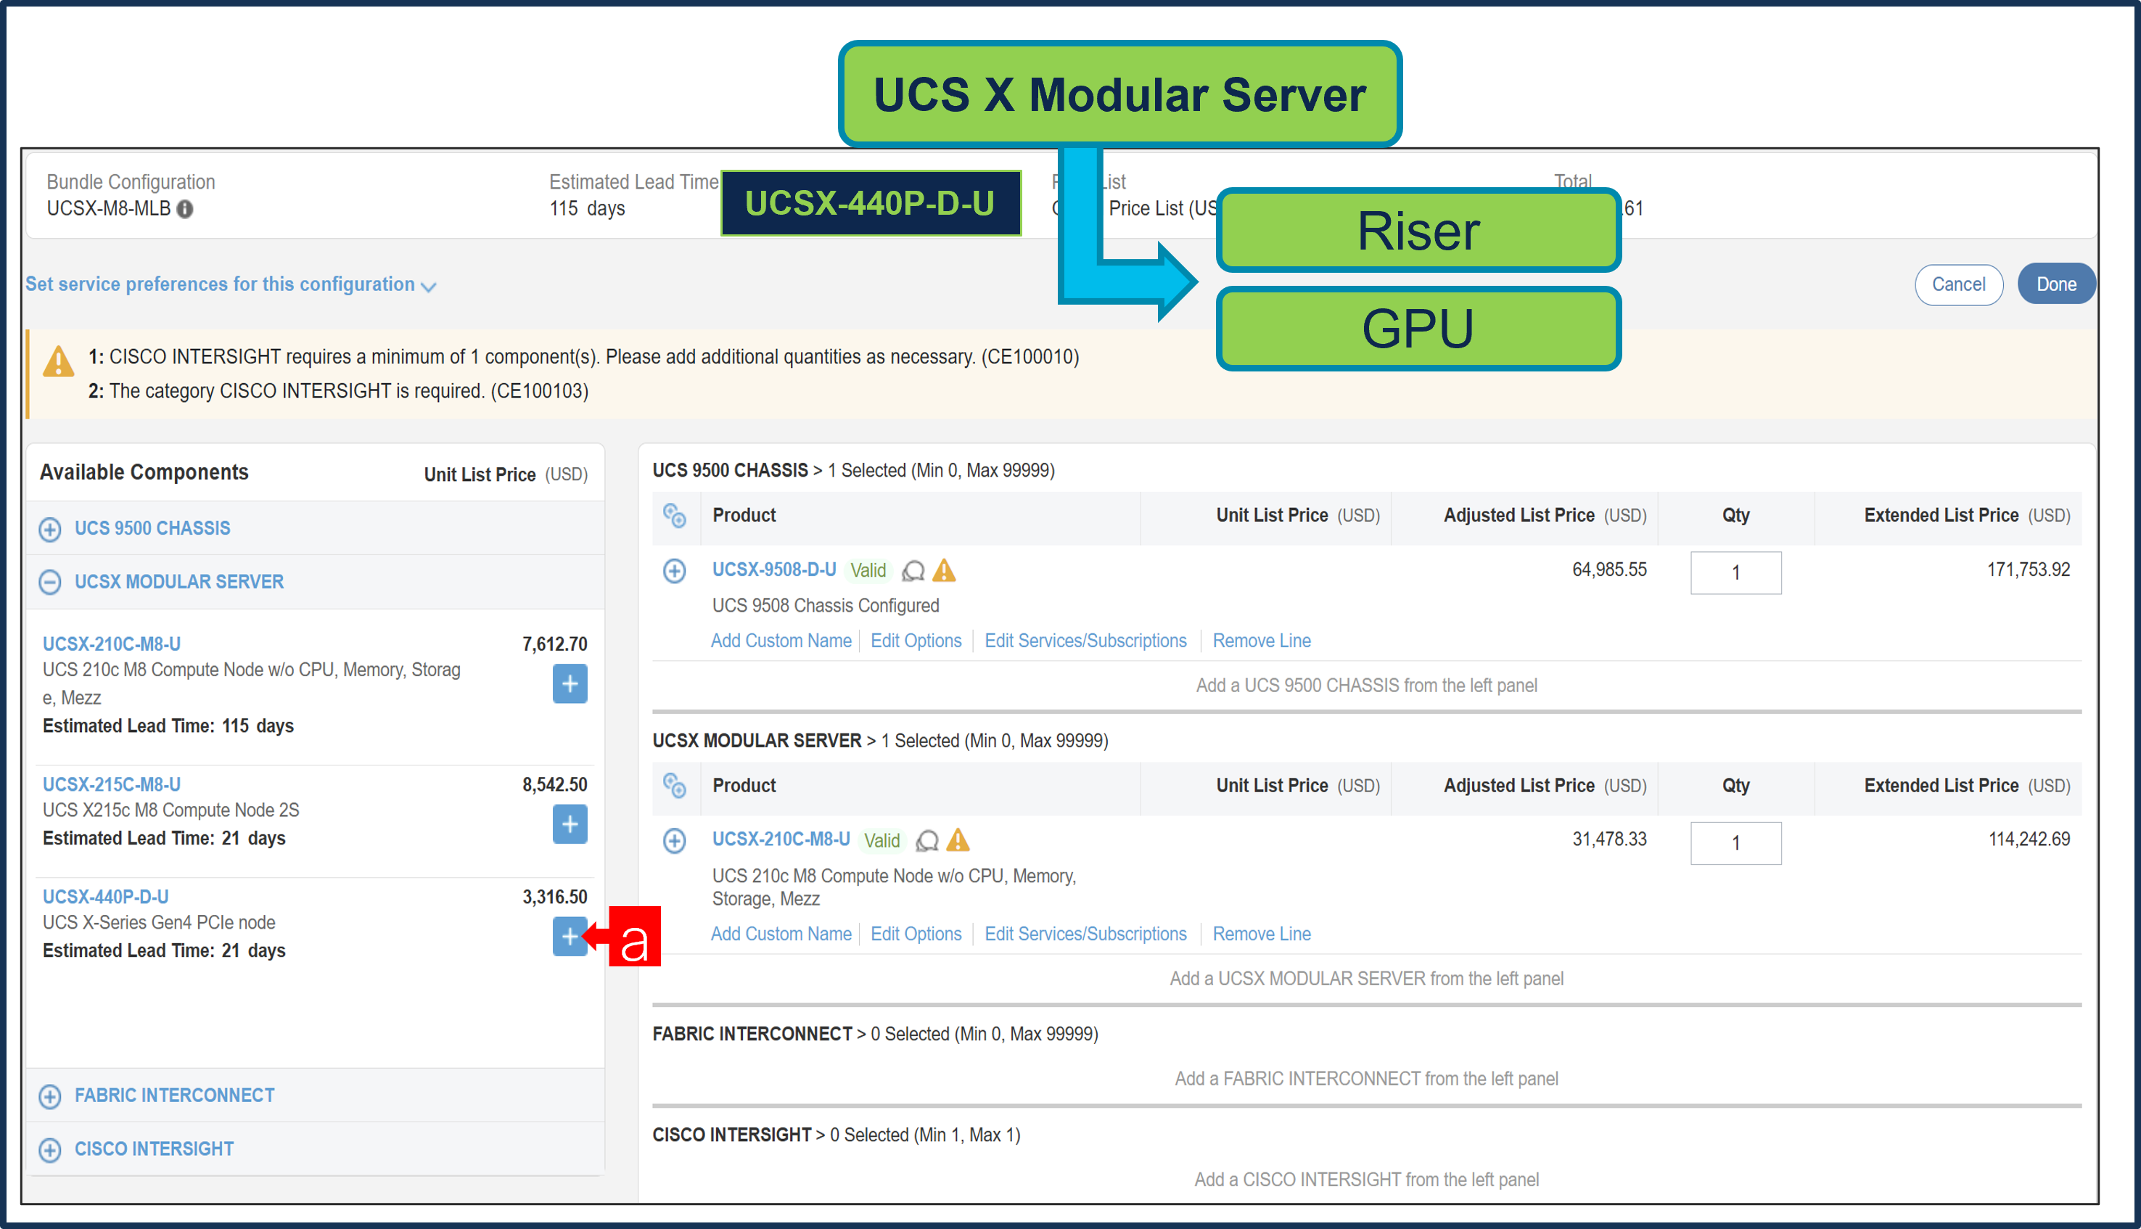Click 'Add a CISCO INTERSIGHT from the left panel'

point(1366,1180)
